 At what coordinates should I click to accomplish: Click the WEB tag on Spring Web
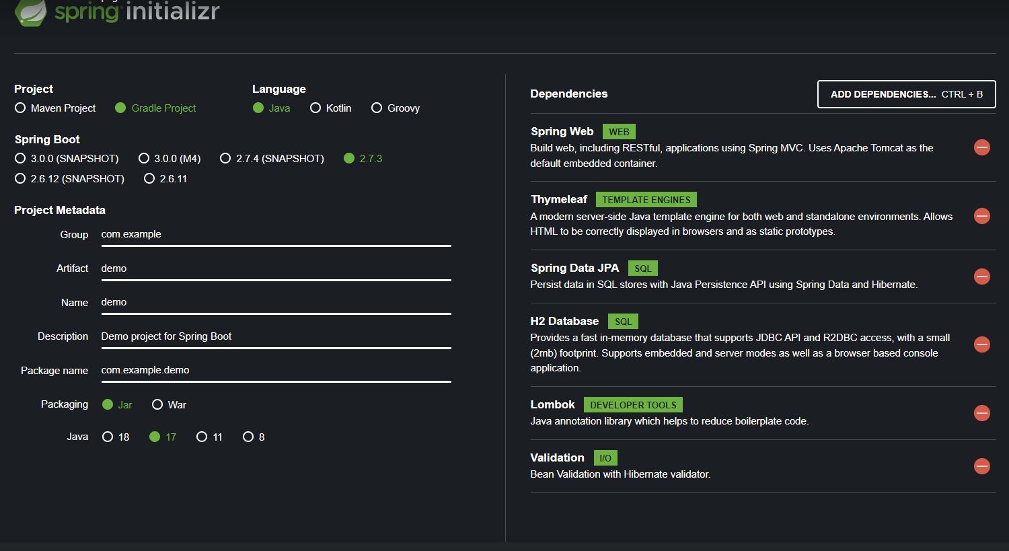pos(619,132)
